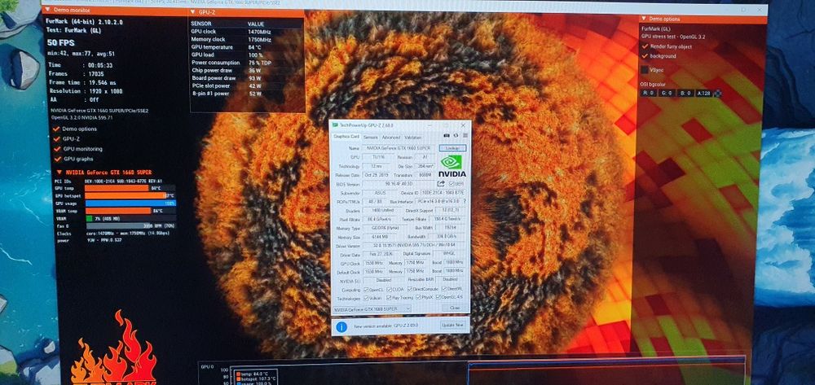The image size is (815, 385).
Task: Open the GPU selection dropdown in GPU-Z
Action: 372,308
